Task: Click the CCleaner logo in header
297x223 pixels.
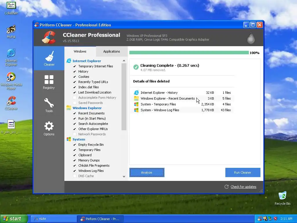Action: tap(49, 37)
